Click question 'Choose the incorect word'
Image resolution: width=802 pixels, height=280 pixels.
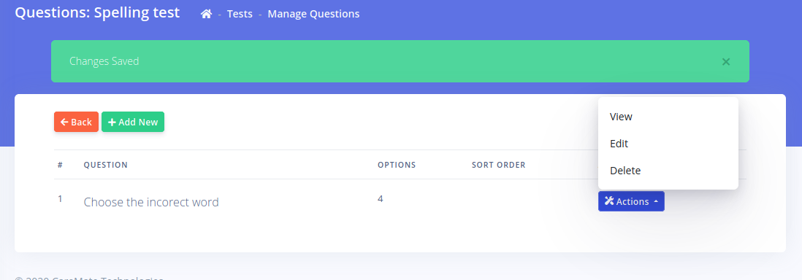pos(151,202)
